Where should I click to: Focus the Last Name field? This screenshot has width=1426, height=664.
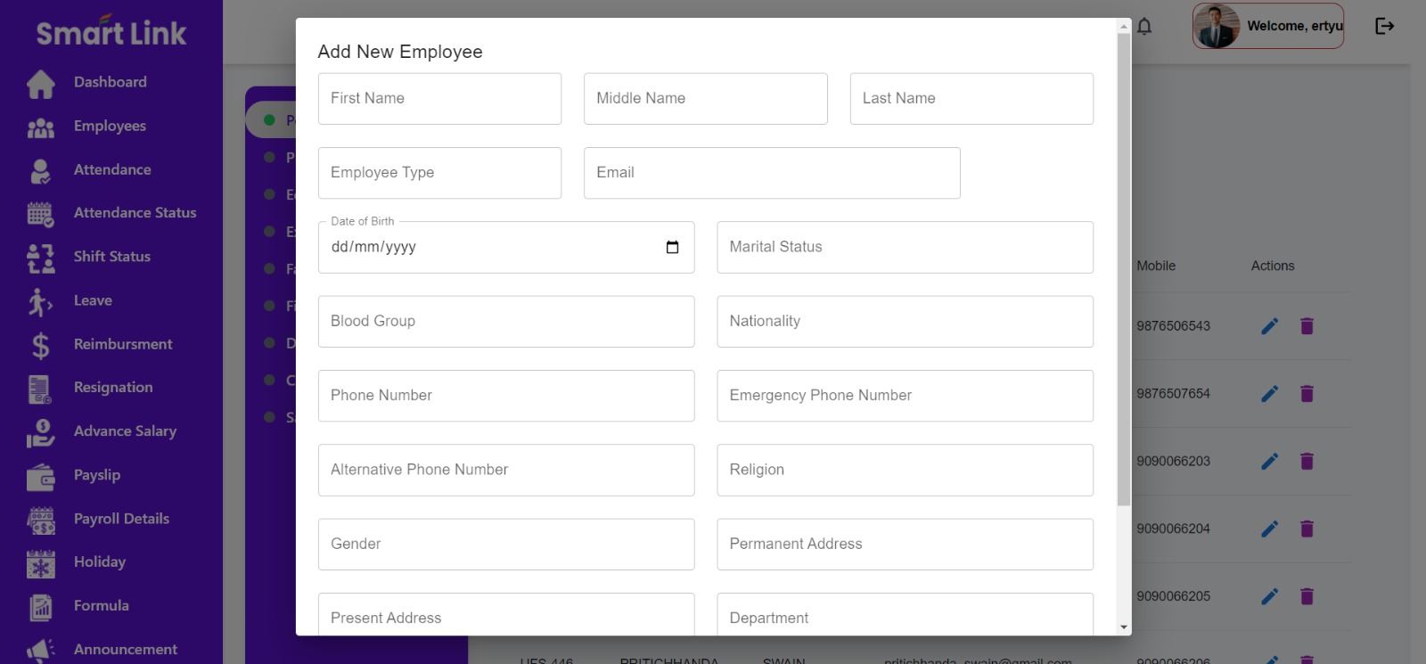971,99
